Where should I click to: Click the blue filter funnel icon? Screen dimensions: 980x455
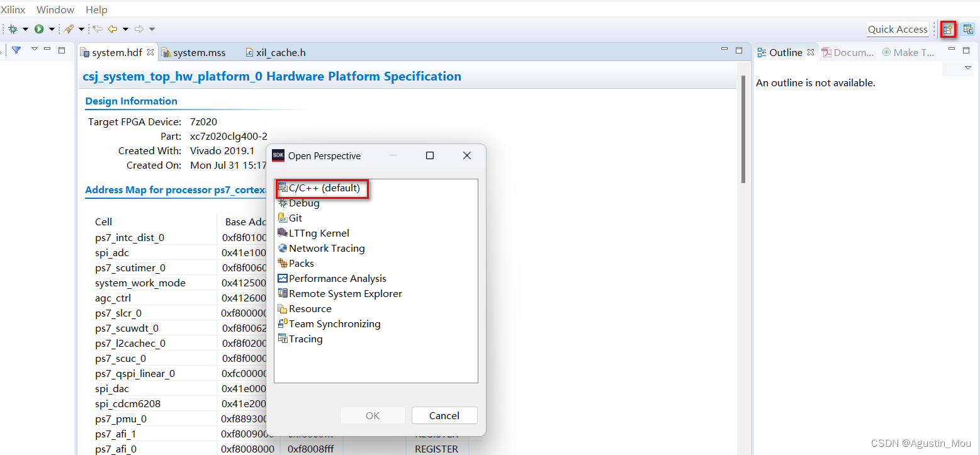pos(16,50)
